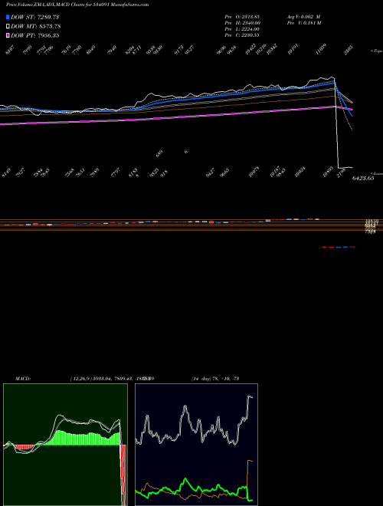Select the DOW ST: 7250.73 label
Screen dimensions: 383x506
(34, 17)
